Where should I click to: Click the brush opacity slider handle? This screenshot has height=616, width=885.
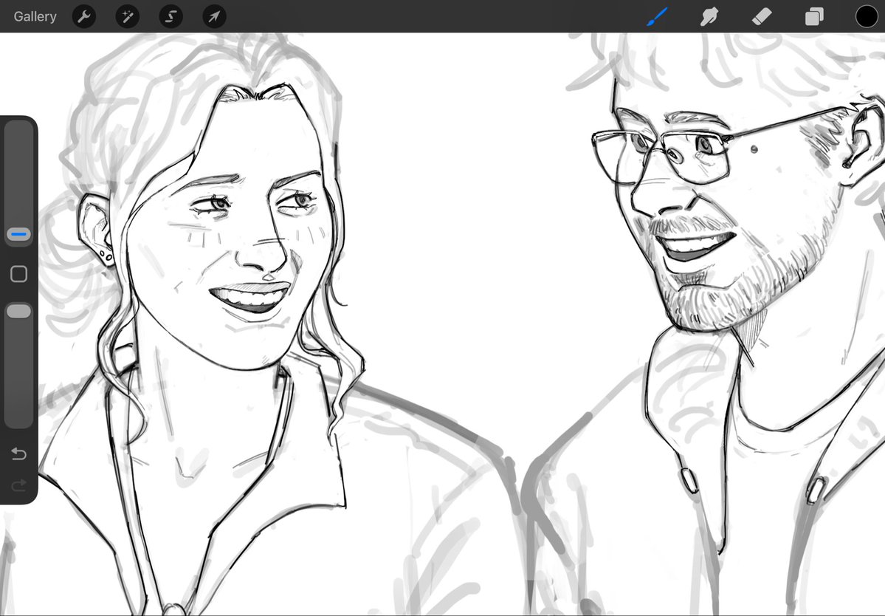tap(18, 312)
